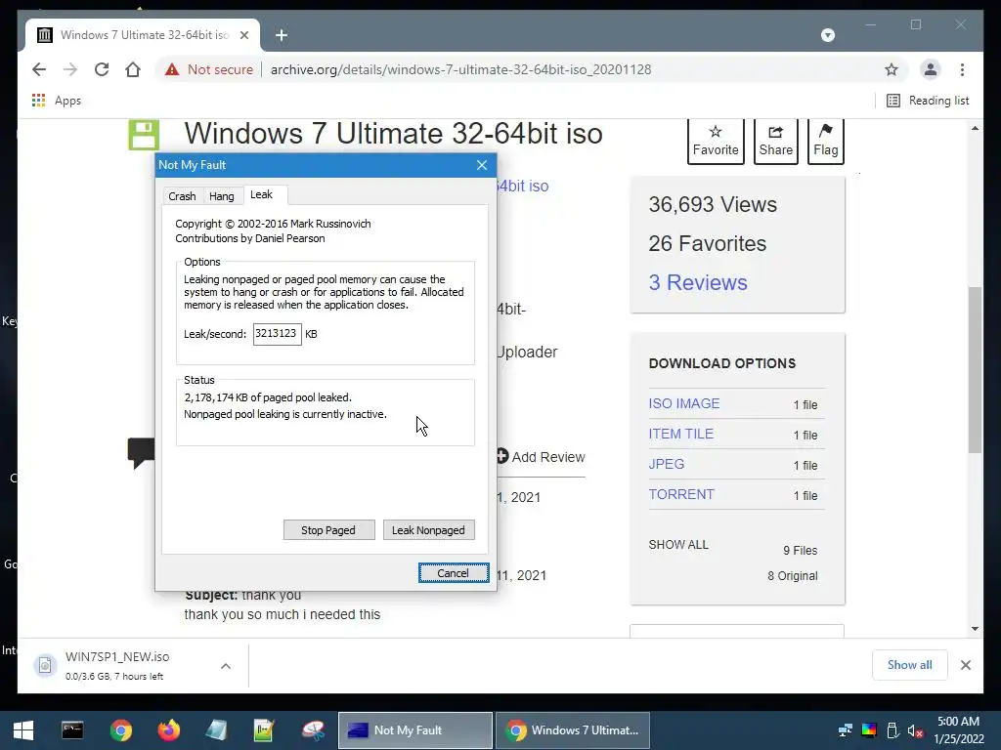This screenshot has width=1001, height=750.
Task: Click the 8 Original files link
Action: point(792,576)
